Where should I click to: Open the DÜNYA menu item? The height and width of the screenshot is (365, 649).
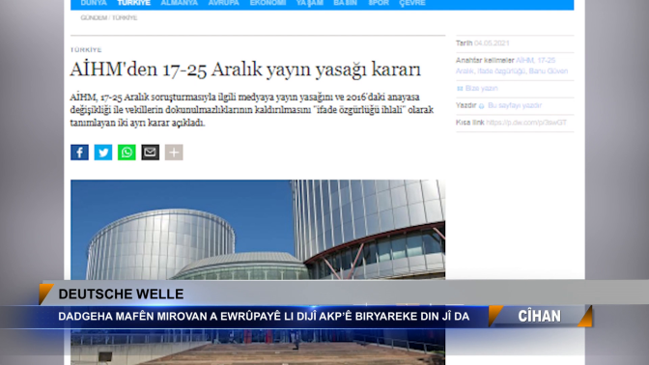(94, 3)
